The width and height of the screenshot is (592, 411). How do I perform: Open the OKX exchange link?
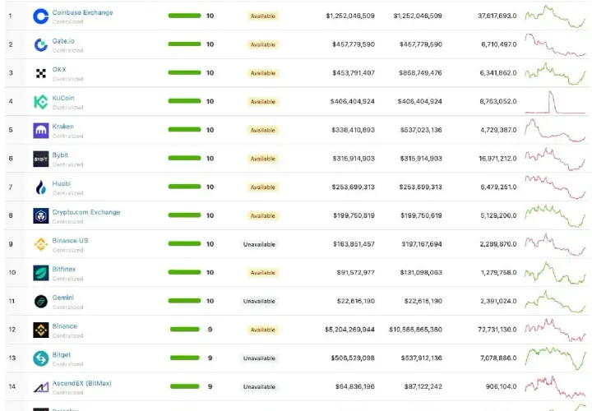click(x=59, y=69)
